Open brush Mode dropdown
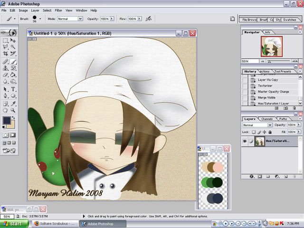Screen dimensions: 304x228 pyautogui.click(x=80, y=19)
